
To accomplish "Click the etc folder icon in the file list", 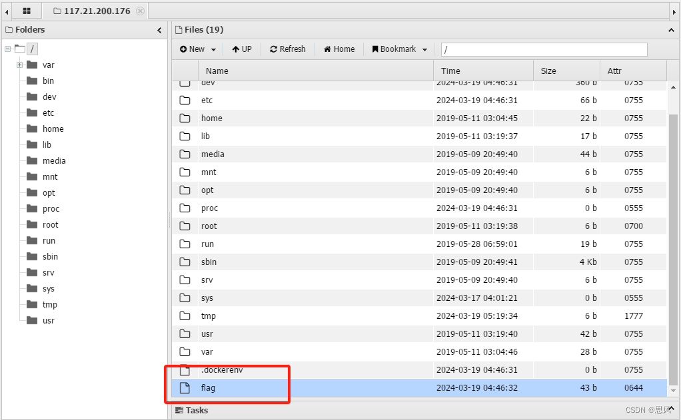I will (185, 100).
